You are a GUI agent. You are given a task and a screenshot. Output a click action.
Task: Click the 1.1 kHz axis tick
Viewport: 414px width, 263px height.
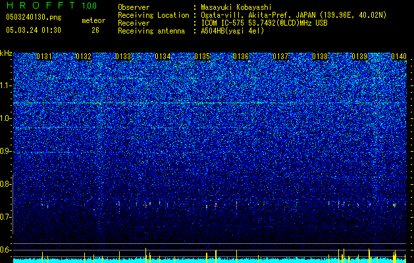(6, 85)
